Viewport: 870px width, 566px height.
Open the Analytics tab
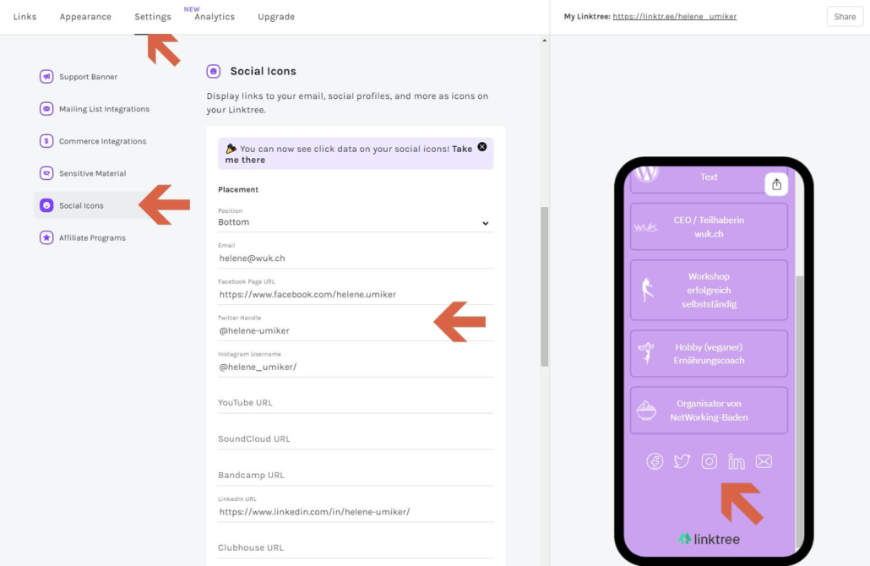[215, 17]
